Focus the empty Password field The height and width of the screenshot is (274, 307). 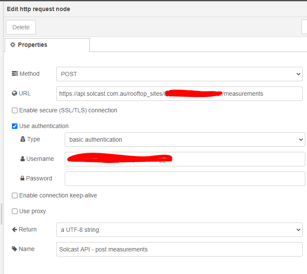(x=184, y=179)
